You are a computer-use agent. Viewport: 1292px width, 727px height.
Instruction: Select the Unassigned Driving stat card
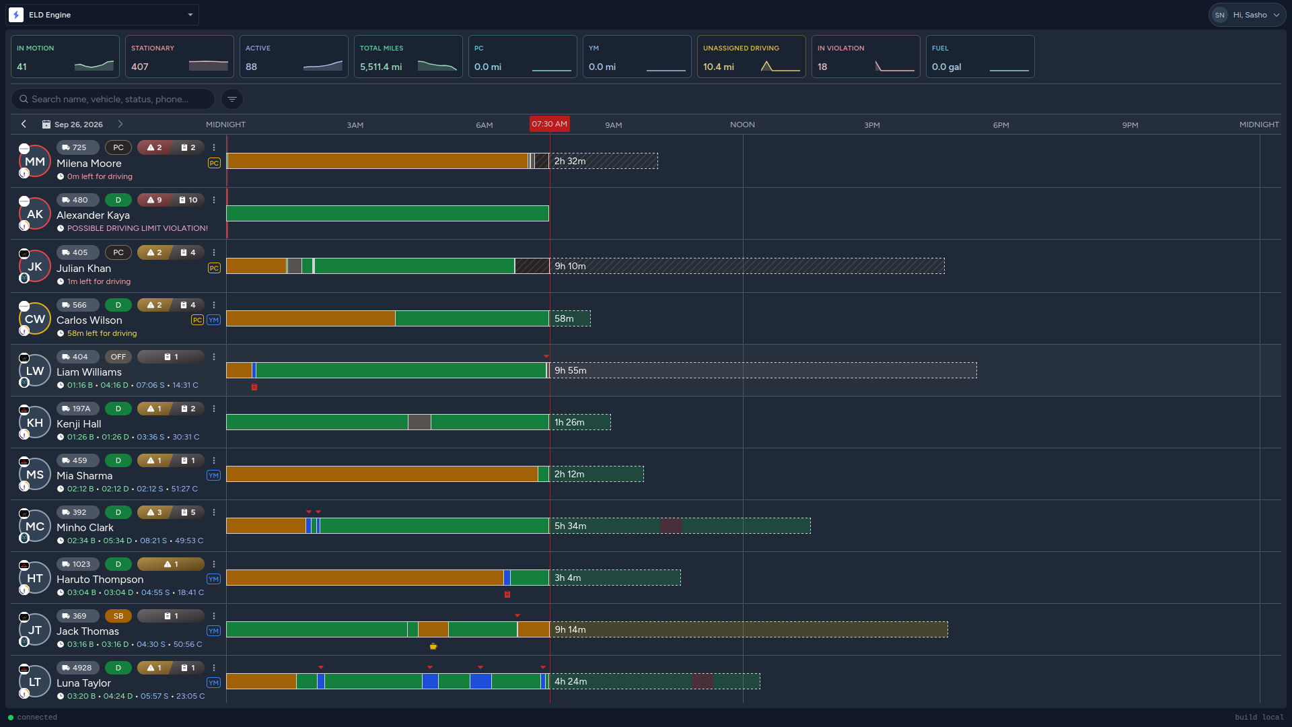(752, 57)
